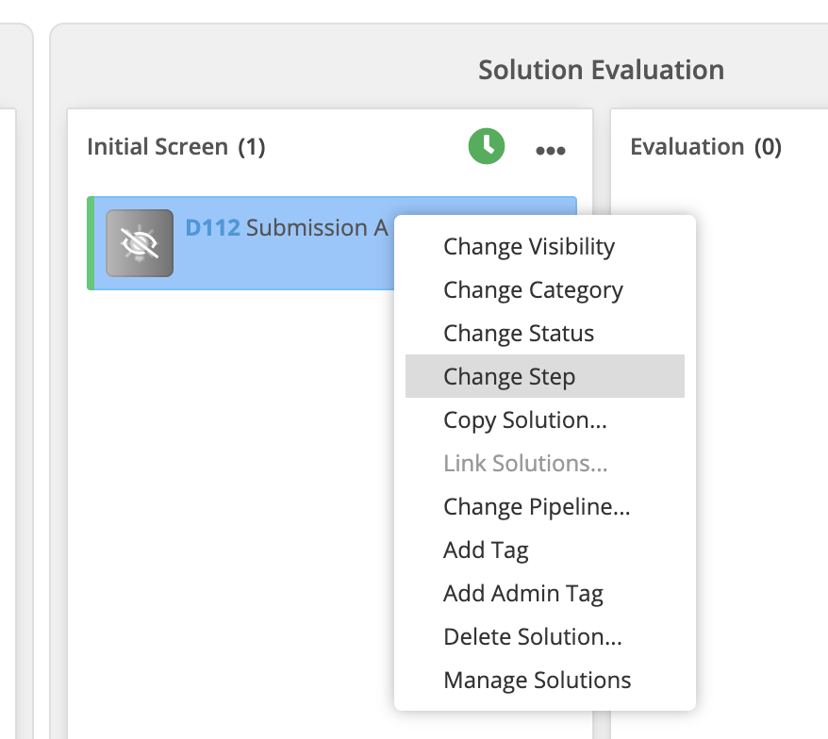828x739 pixels.
Task: Click the Solution Evaluation stage heading
Action: pyautogui.click(x=601, y=70)
